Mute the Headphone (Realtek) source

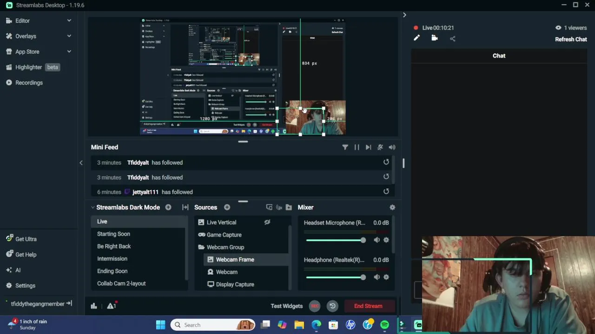[x=377, y=277]
